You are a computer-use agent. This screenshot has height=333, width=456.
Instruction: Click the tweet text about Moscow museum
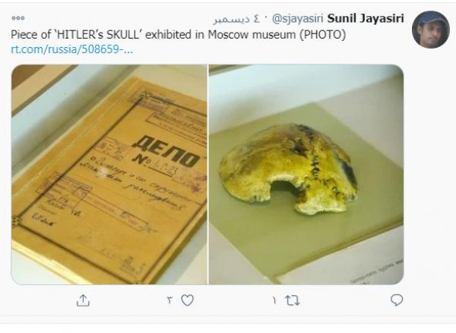179,35
